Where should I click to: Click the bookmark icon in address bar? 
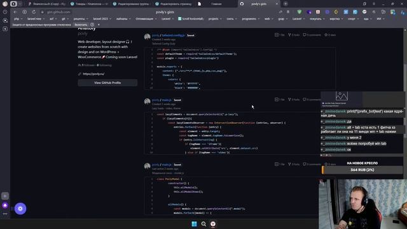click(x=288, y=12)
